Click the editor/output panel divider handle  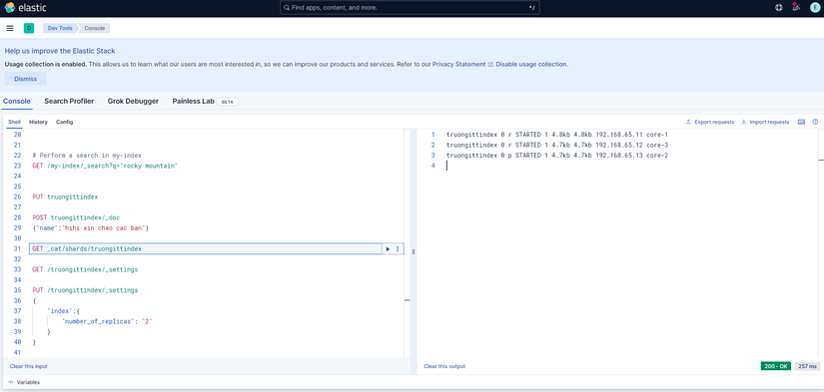[x=413, y=252]
